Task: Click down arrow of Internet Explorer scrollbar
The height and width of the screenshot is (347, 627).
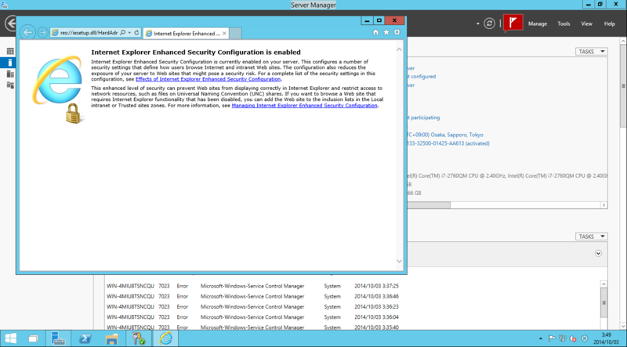Action: (399, 261)
